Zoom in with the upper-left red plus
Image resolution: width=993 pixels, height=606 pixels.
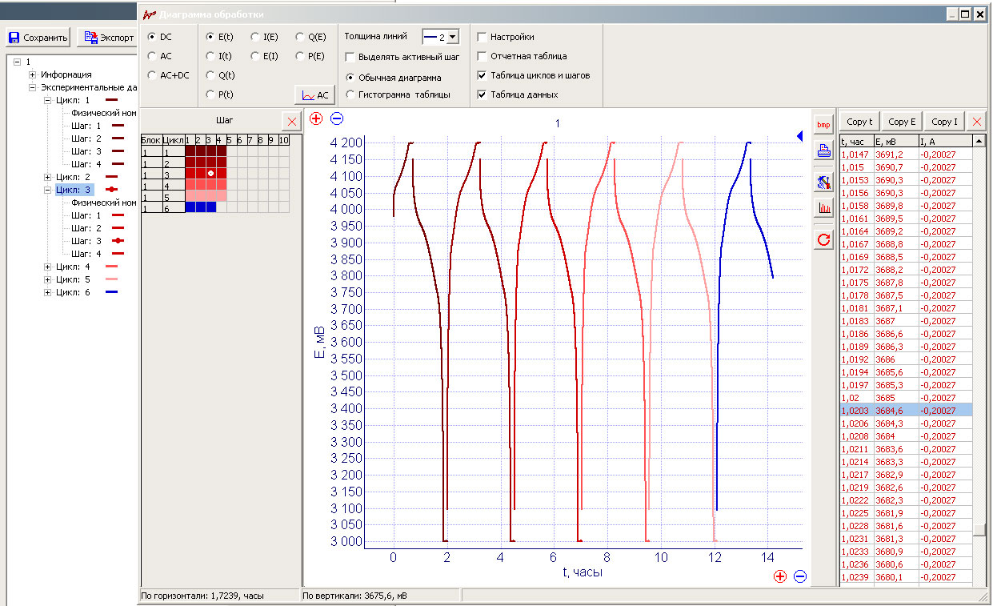pyautogui.click(x=316, y=119)
